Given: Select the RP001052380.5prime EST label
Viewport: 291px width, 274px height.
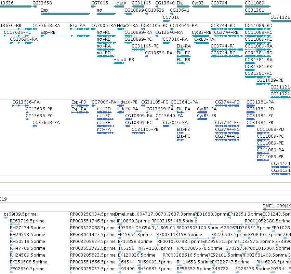Looking at the screenshot, I should tap(267, 221).
